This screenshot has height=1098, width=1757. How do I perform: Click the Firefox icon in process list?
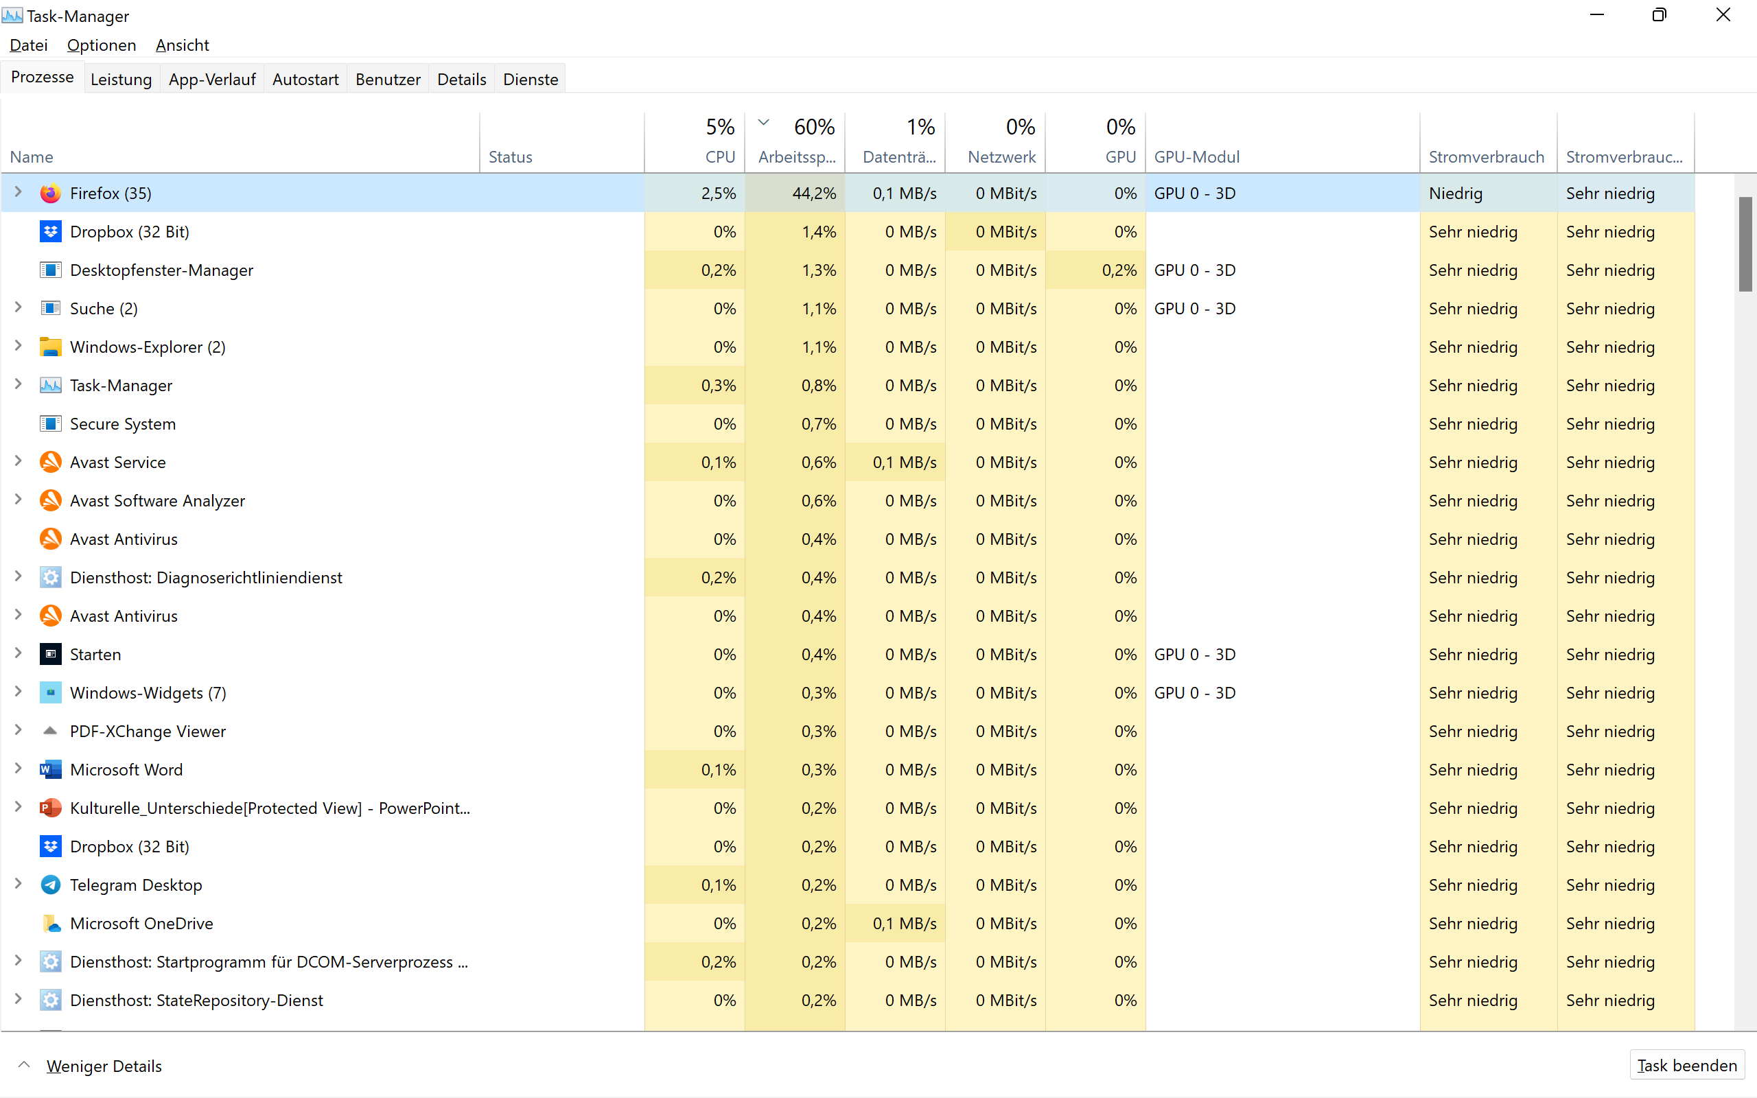pyautogui.click(x=50, y=193)
